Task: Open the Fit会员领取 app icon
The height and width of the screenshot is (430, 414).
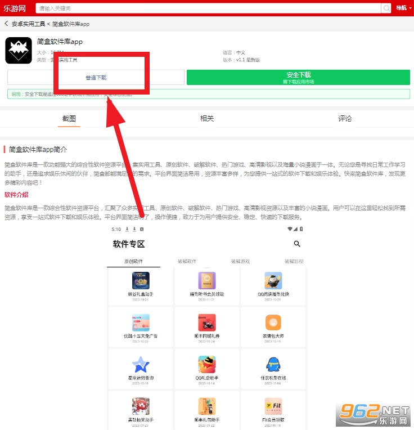Action: (x=273, y=406)
